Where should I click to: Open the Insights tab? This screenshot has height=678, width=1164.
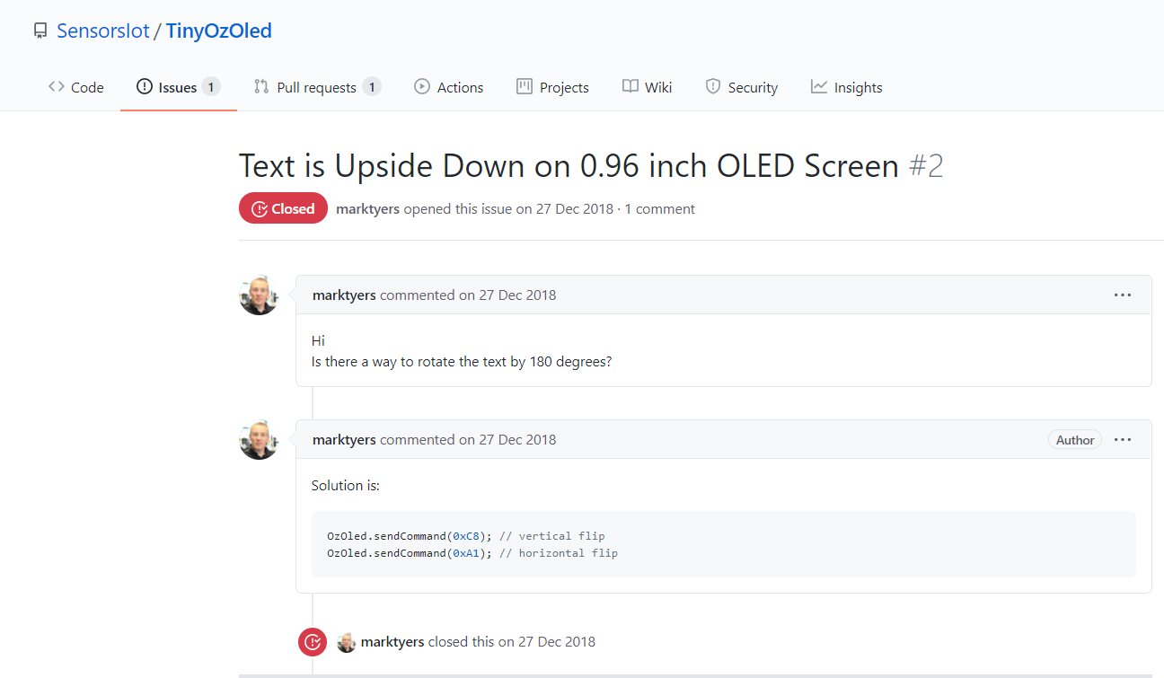(x=847, y=87)
